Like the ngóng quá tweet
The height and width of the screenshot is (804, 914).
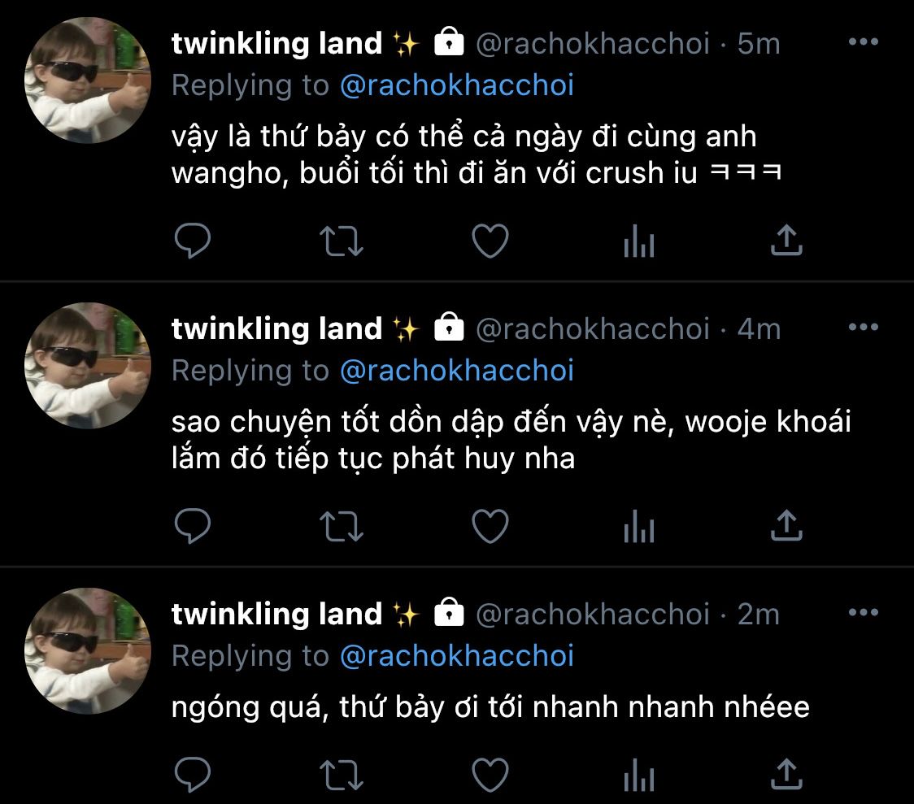coord(490,776)
